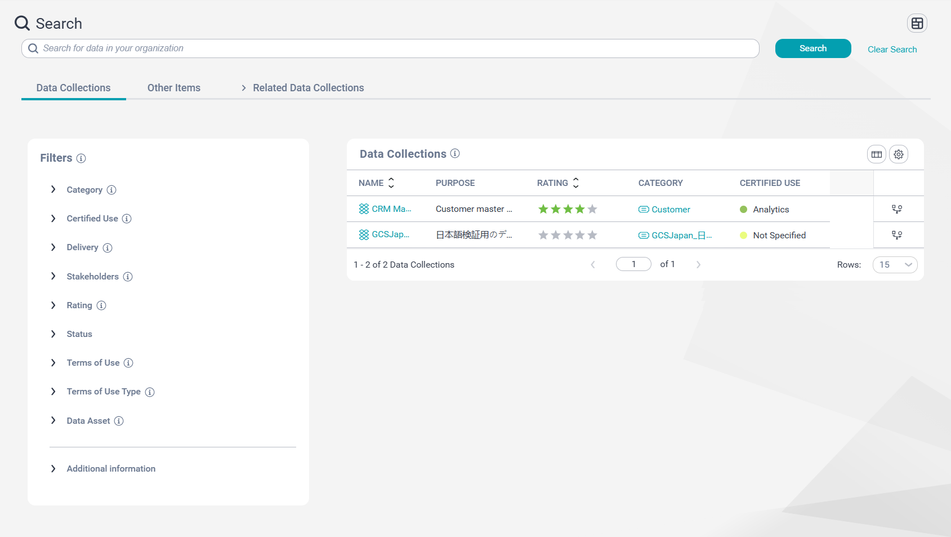Click the 'Not Specified' certified use cell
The height and width of the screenshot is (537, 951).
click(779, 236)
